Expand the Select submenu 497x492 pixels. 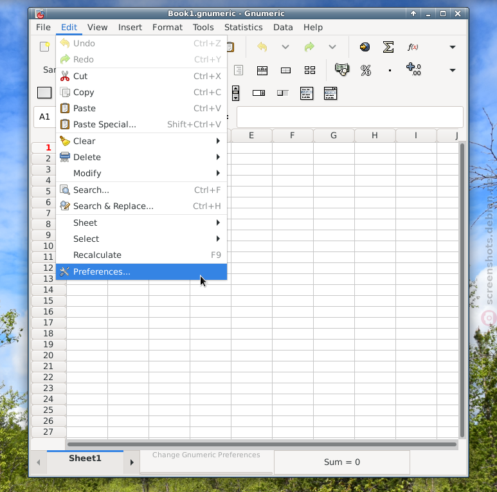click(x=141, y=239)
